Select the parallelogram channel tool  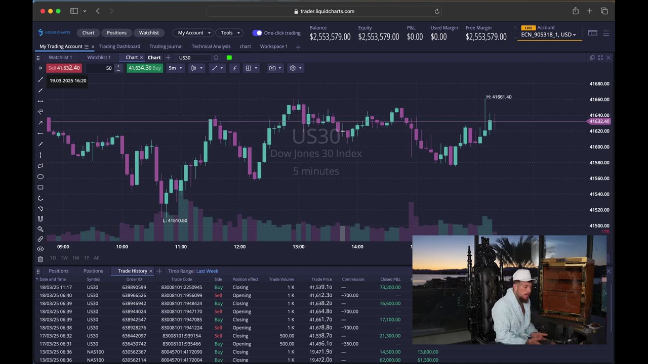pos(40,166)
